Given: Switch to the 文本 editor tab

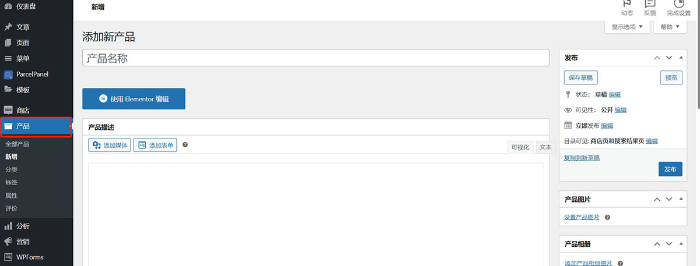Looking at the screenshot, I should click(545, 147).
